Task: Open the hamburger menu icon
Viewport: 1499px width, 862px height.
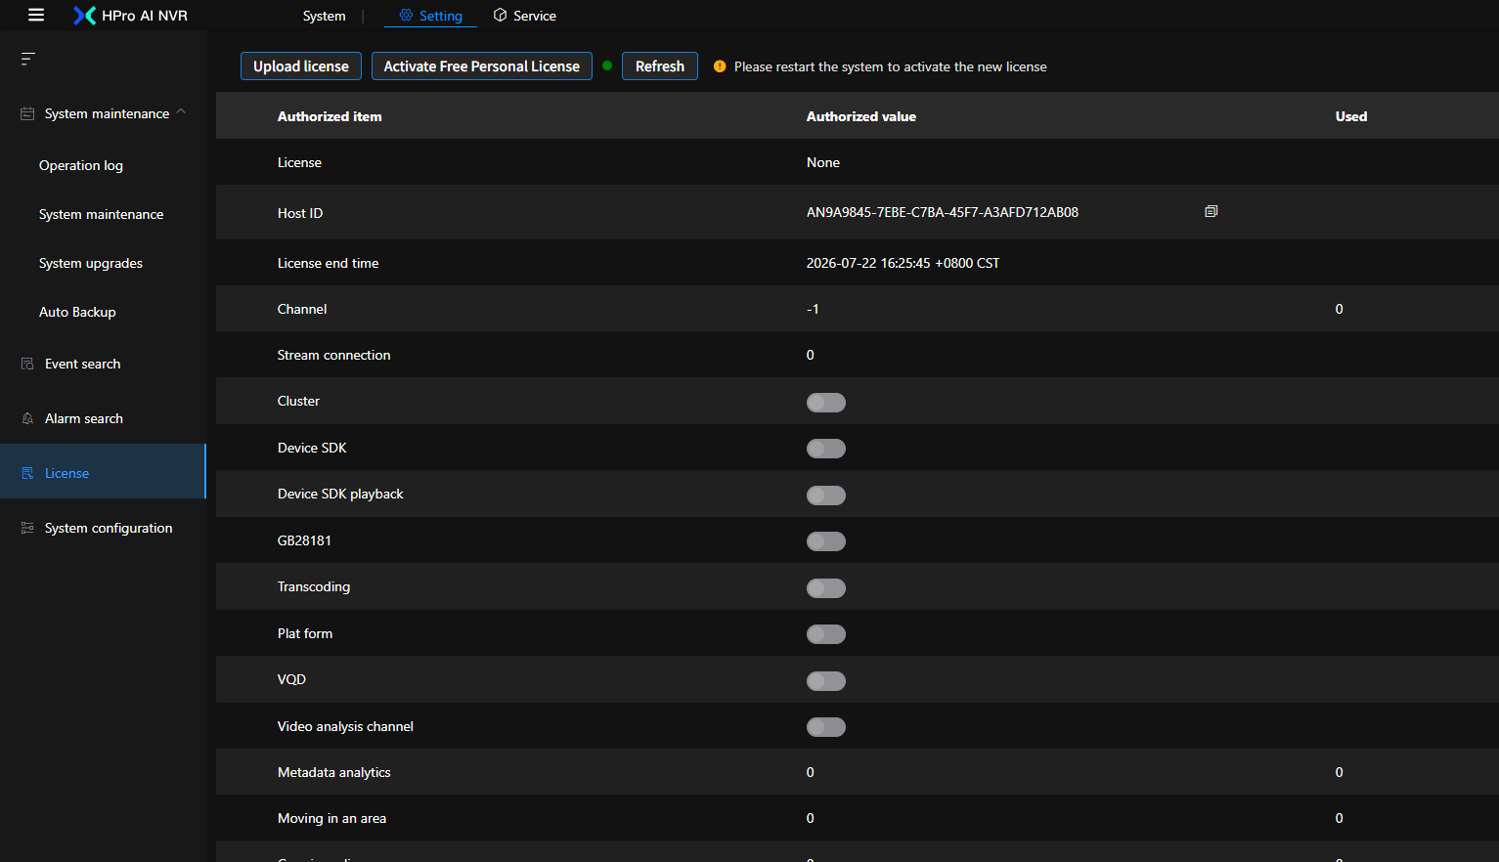Action: click(36, 15)
